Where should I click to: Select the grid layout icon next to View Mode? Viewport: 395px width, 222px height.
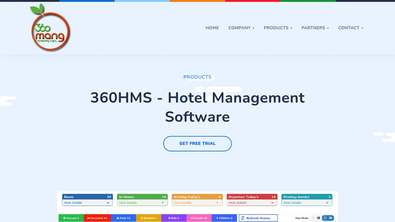pos(331,218)
